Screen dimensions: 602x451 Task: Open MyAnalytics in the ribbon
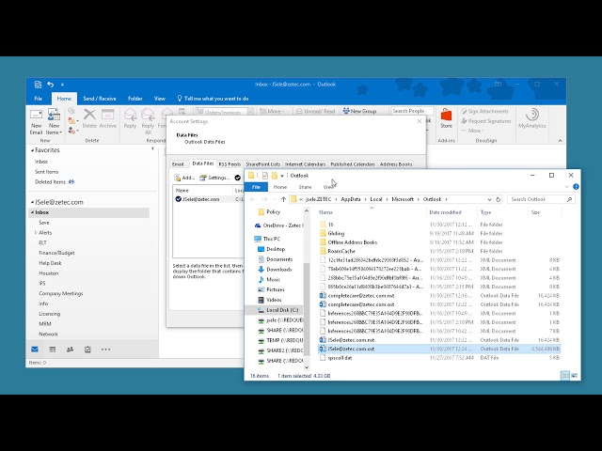(x=532, y=118)
